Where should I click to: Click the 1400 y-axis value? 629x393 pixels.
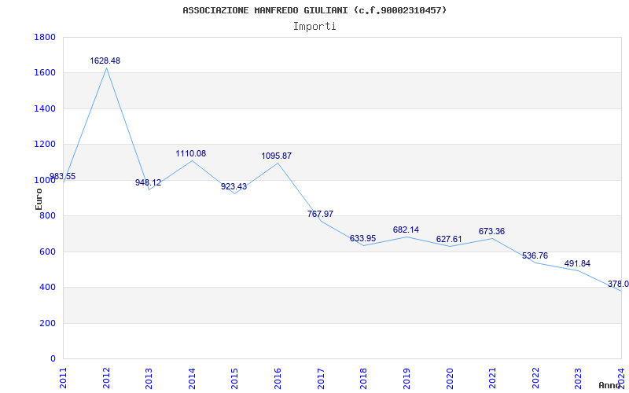45,108
